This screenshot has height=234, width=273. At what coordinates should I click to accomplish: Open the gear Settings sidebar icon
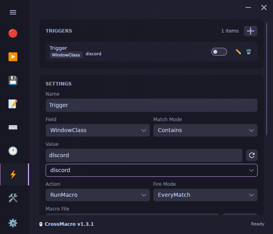(13, 223)
